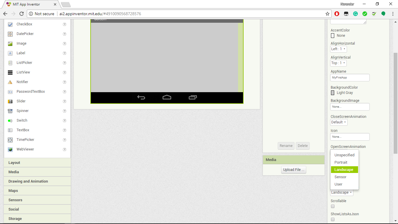Select the ListPicker component icon
The image size is (398, 224).
click(10, 63)
